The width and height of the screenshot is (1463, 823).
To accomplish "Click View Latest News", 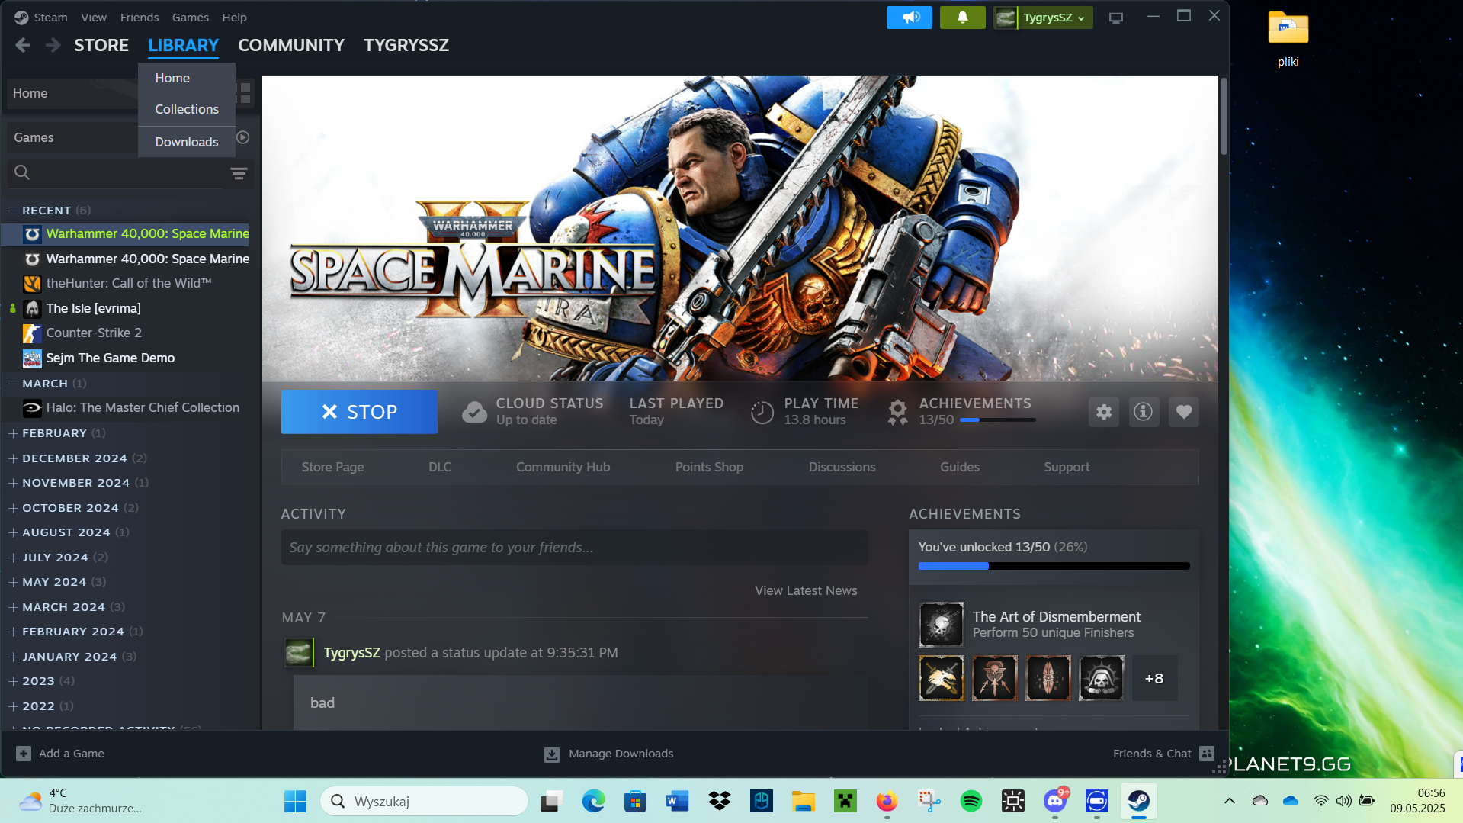I will 806,590.
